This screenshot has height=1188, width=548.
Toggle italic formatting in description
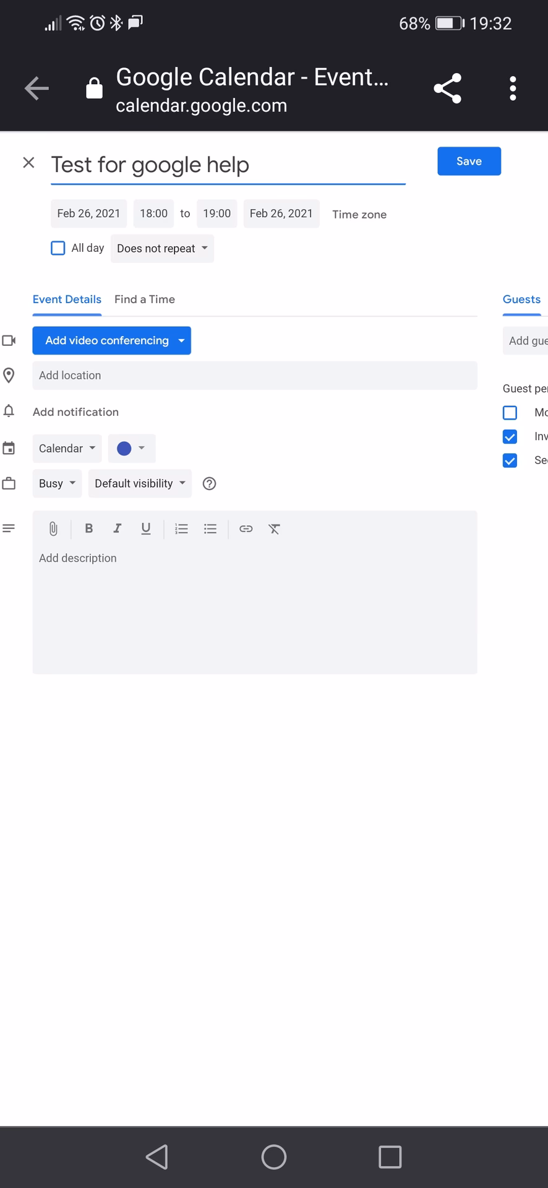pyautogui.click(x=117, y=528)
